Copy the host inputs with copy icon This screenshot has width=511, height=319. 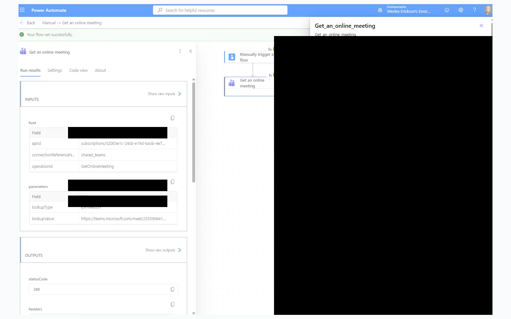pos(172,118)
